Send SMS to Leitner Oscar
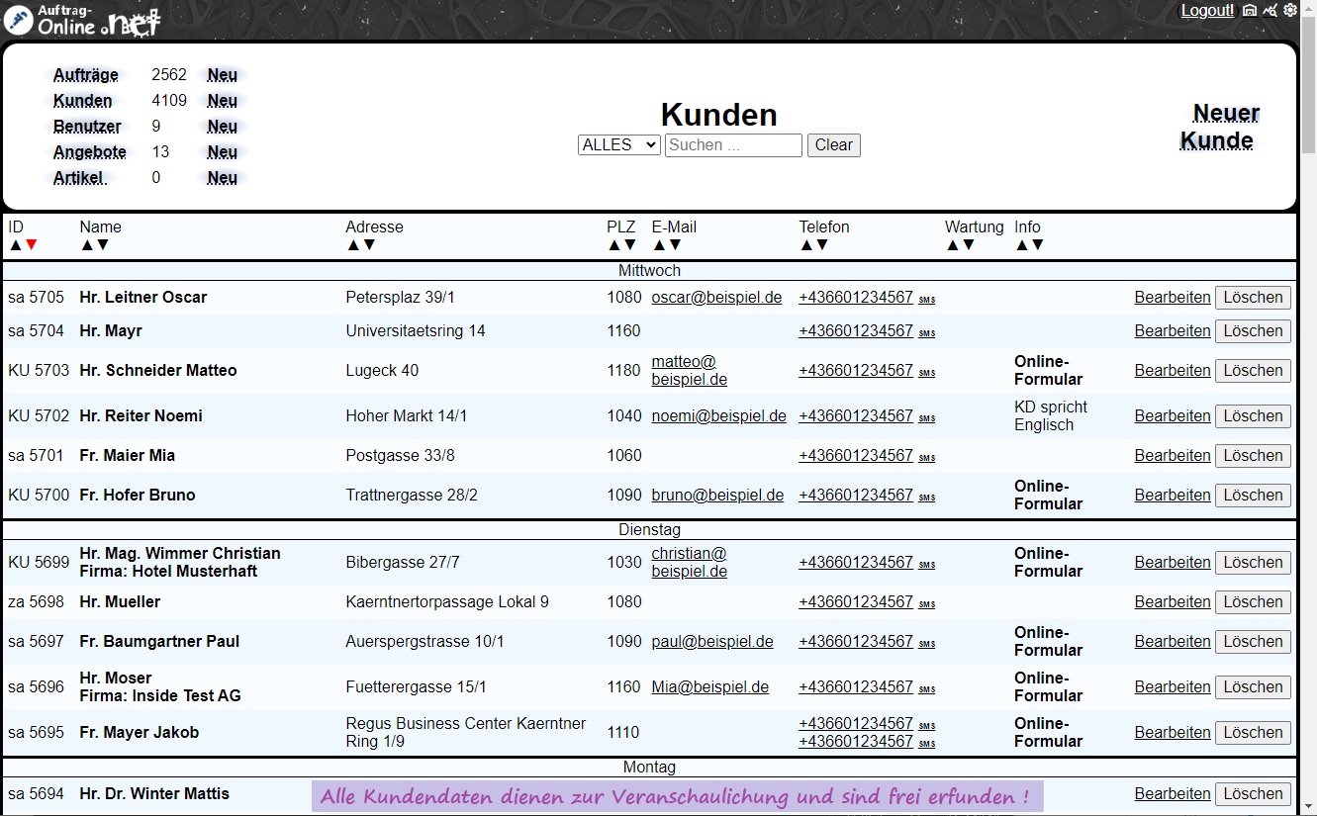The image size is (1317, 816). pyautogui.click(x=927, y=300)
